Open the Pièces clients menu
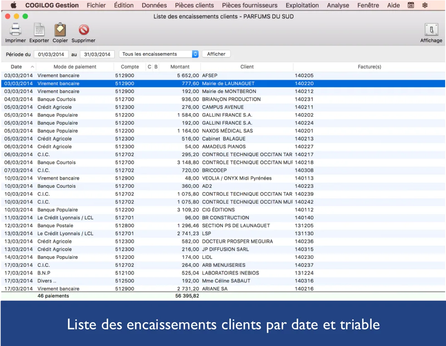446x346 pixels. (194, 5)
